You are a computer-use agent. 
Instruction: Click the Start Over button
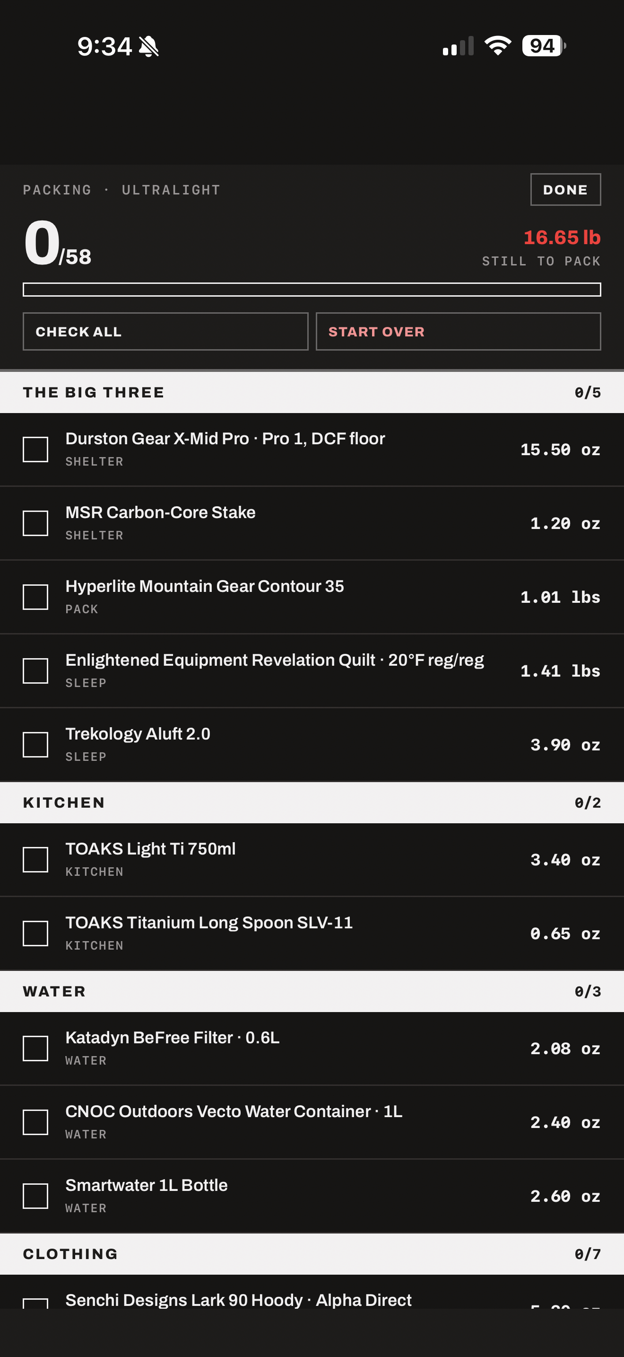[458, 331]
